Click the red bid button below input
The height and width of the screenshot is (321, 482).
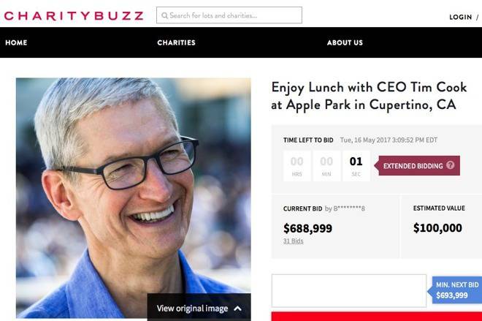[x=377, y=317]
